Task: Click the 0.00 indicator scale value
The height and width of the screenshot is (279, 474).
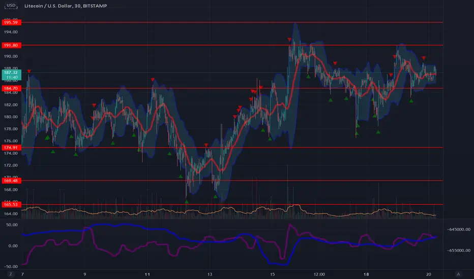Action: point(13,246)
